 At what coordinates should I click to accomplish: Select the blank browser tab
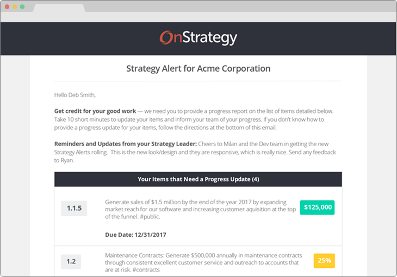[x=59, y=8]
